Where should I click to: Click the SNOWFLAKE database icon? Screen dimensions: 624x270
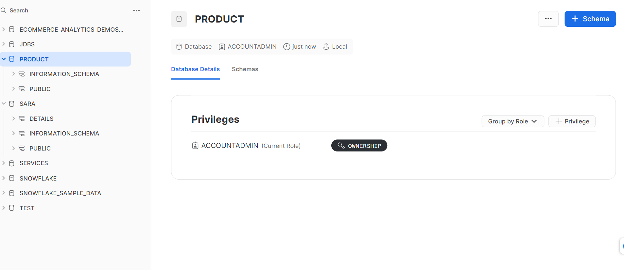pyautogui.click(x=12, y=178)
